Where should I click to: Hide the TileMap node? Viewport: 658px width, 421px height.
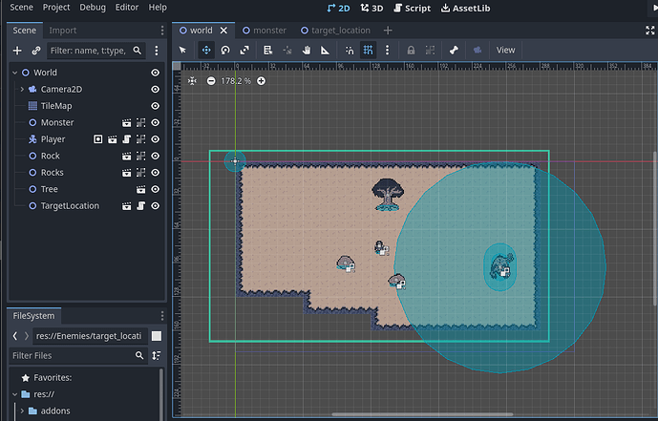coord(156,106)
